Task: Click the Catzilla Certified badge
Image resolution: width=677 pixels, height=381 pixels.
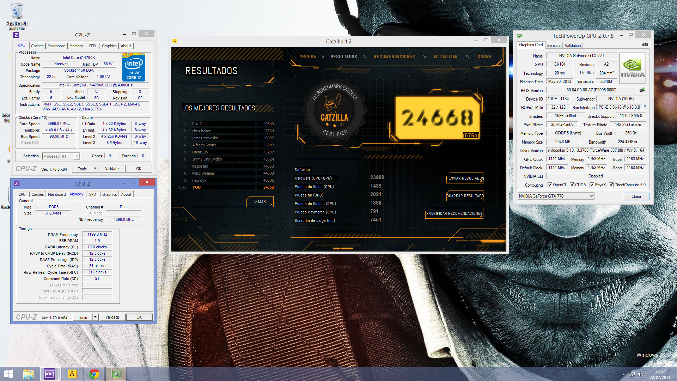Action: coord(335,111)
